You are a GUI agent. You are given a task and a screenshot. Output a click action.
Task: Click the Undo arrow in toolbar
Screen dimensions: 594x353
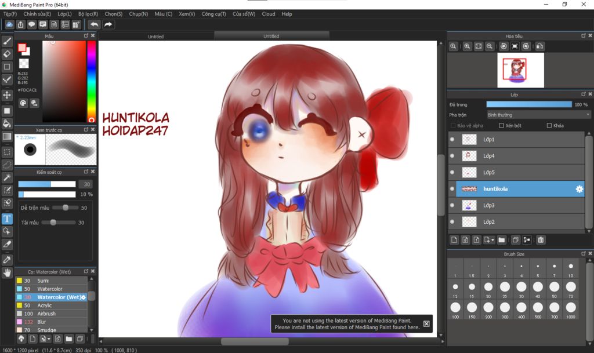tap(94, 24)
